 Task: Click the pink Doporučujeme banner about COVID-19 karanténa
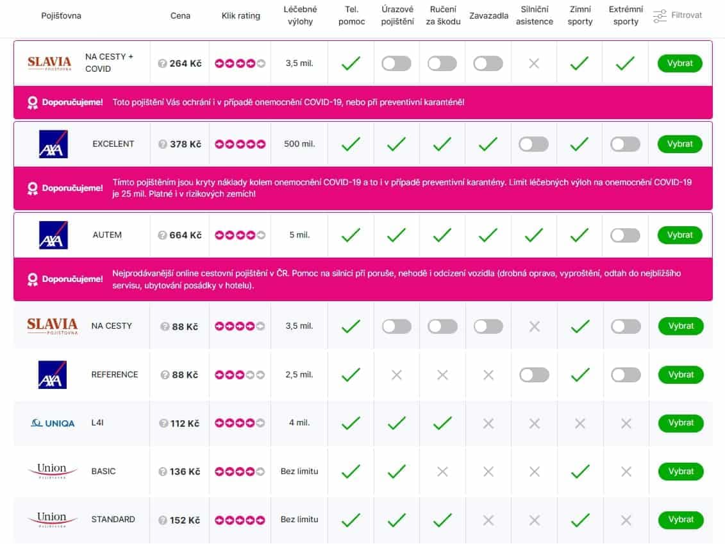pyautogui.click(x=363, y=102)
